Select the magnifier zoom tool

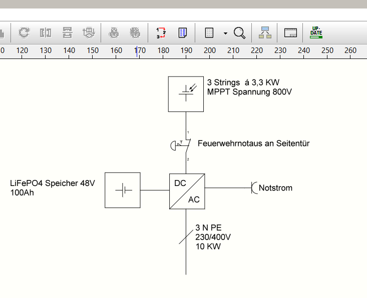[239, 33]
